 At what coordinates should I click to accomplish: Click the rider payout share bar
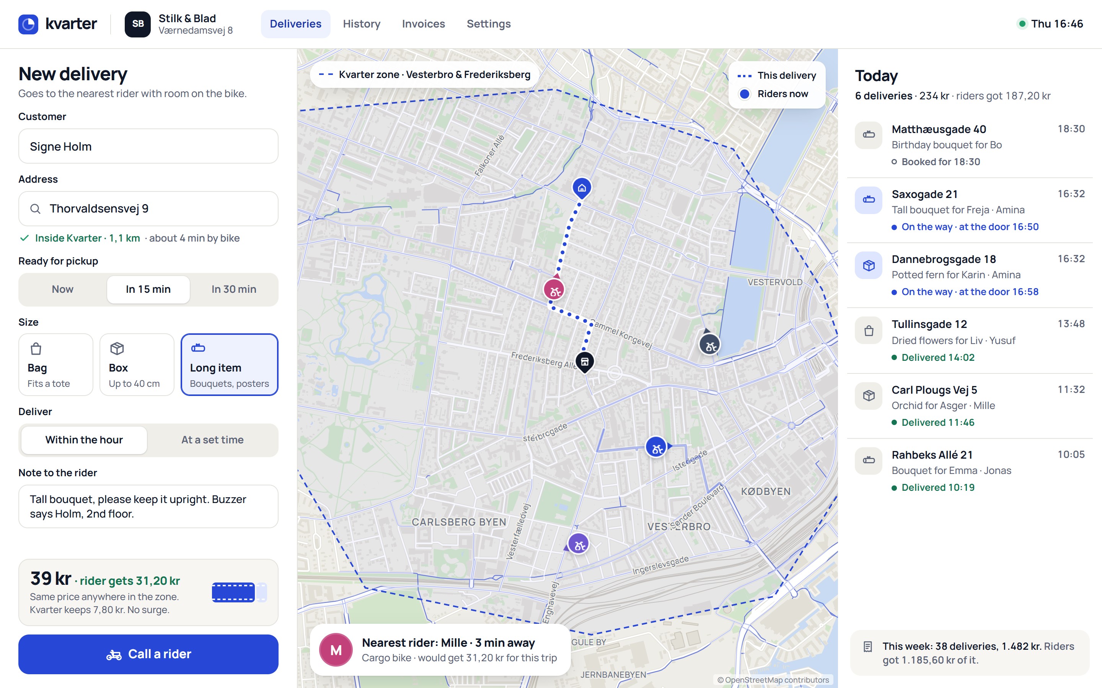(x=239, y=592)
